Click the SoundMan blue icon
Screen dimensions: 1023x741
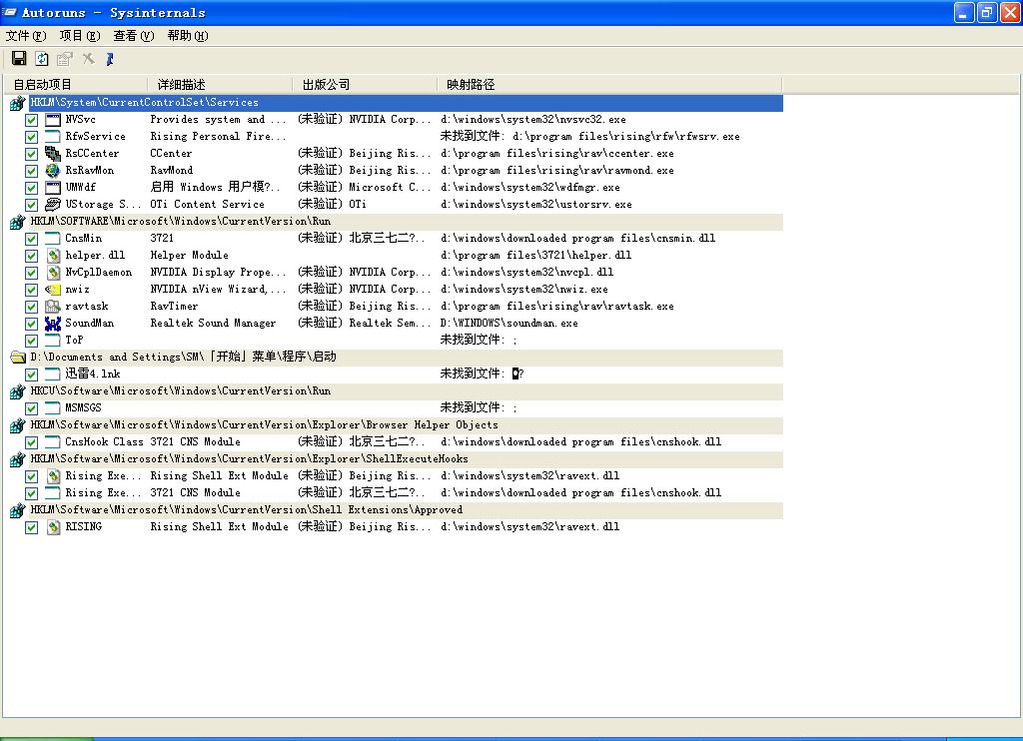point(53,323)
